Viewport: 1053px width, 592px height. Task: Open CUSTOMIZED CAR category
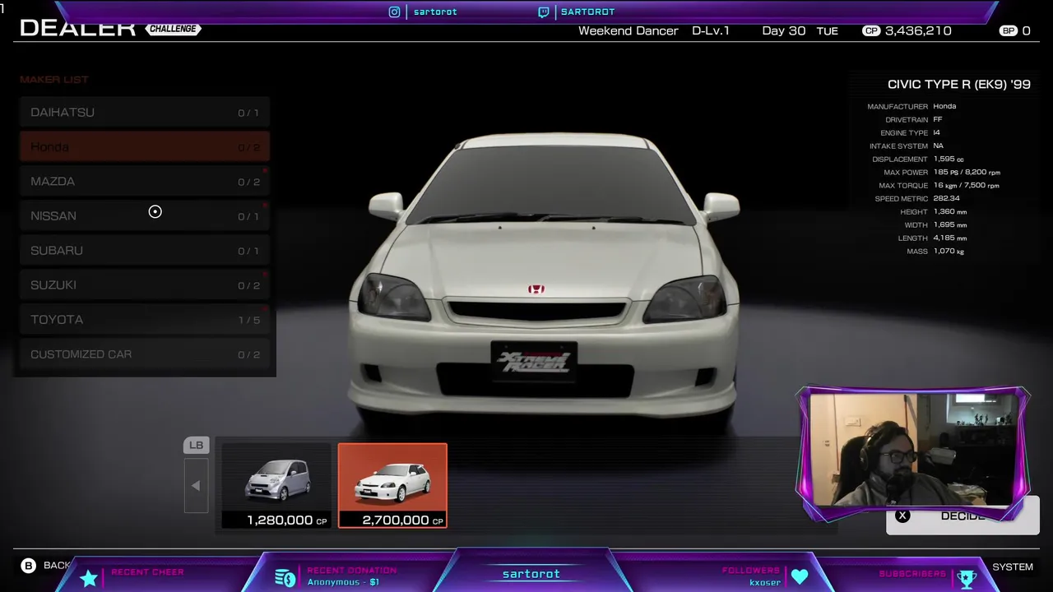click(145, 354)
